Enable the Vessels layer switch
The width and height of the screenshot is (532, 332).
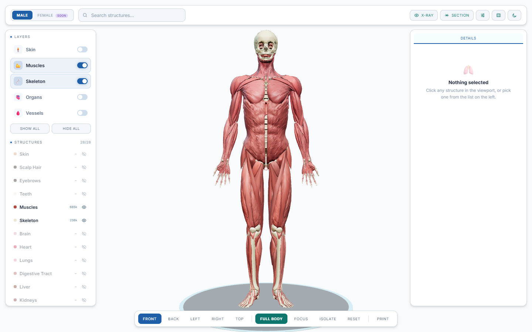82,113
